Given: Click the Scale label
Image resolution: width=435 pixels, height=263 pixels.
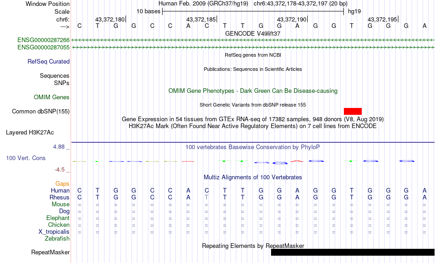Looking at the screenshot, I should (x=62, y=11).
